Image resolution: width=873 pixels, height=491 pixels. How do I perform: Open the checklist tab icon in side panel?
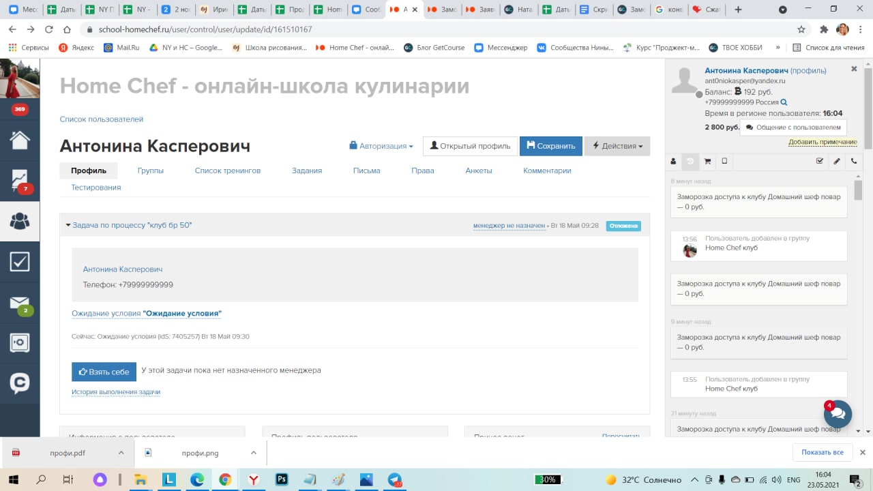pyautogui.click(x=820, y=162)
